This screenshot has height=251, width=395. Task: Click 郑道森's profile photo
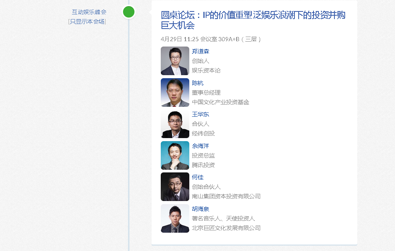click(x=175, y=61)
